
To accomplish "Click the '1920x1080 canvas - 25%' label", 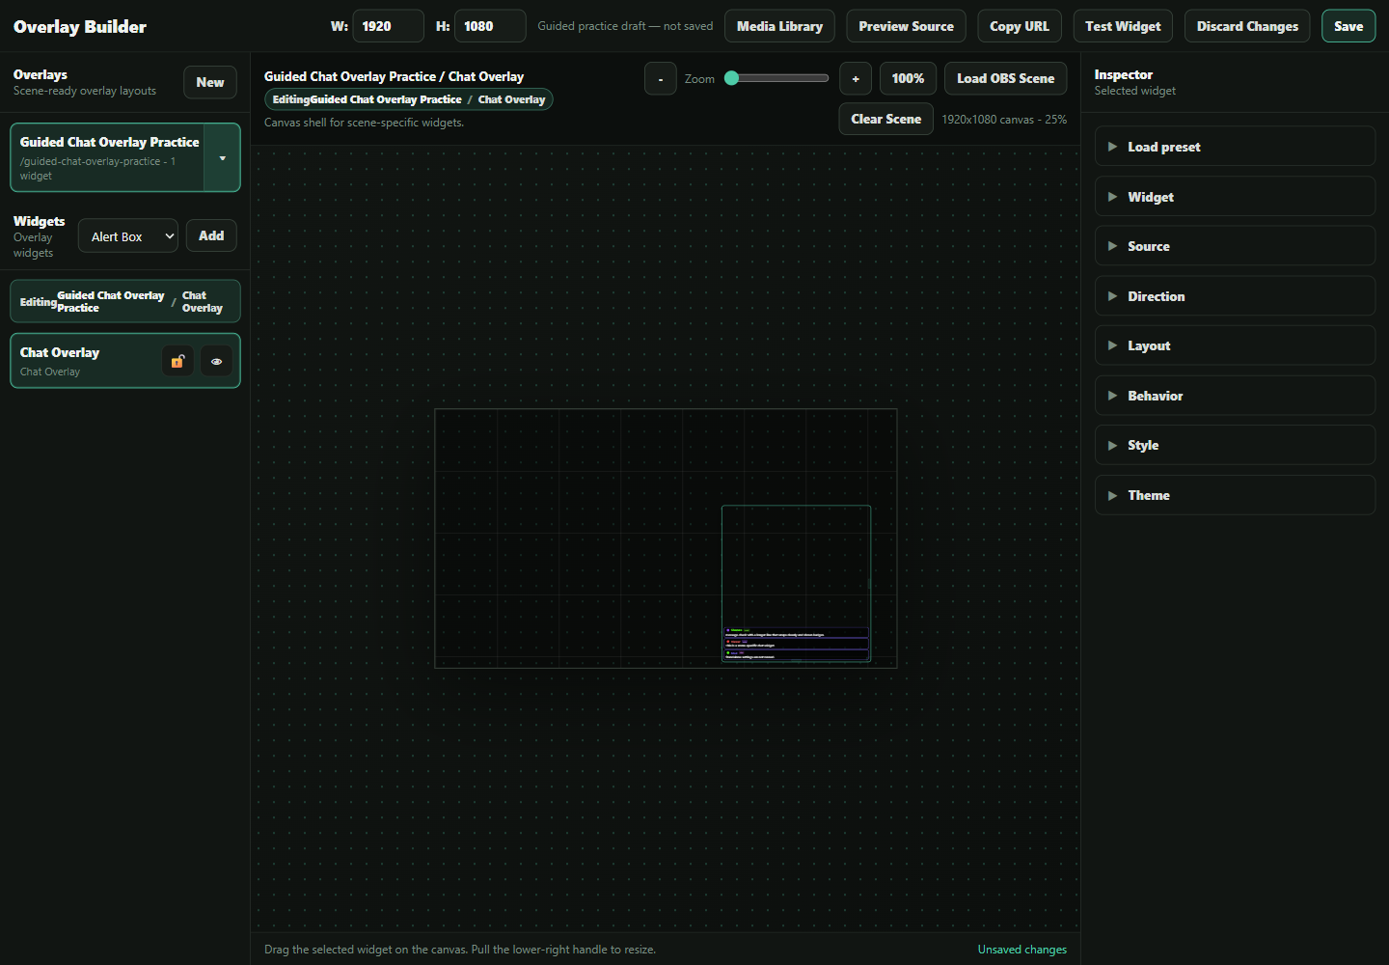I will point(1004,120).
